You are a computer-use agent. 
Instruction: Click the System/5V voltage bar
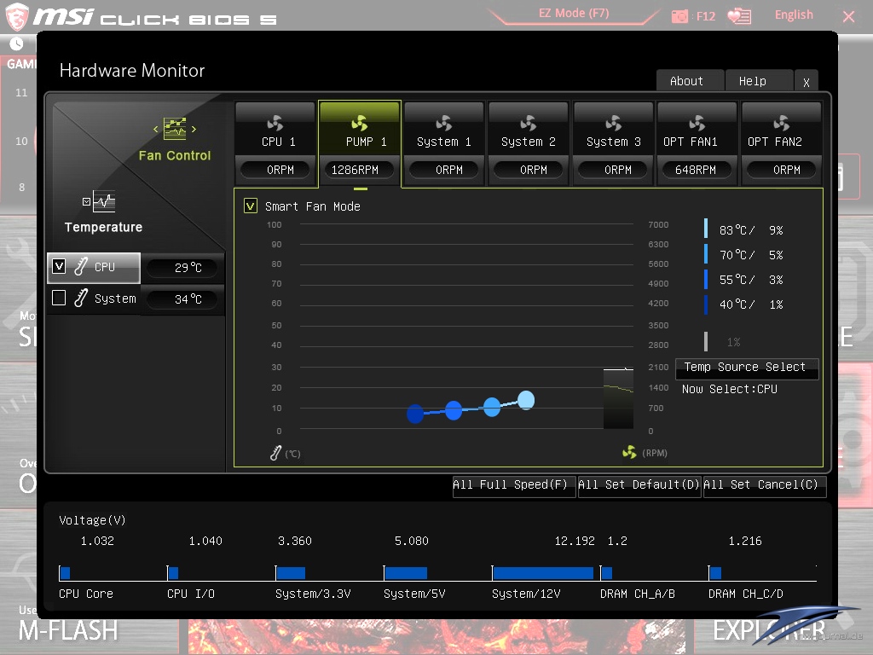407,573
